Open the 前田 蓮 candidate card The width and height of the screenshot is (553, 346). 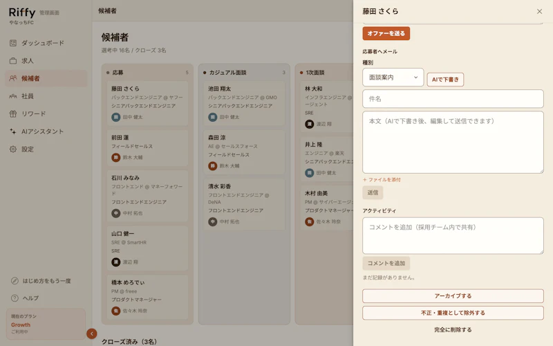[x=147, y=147]
